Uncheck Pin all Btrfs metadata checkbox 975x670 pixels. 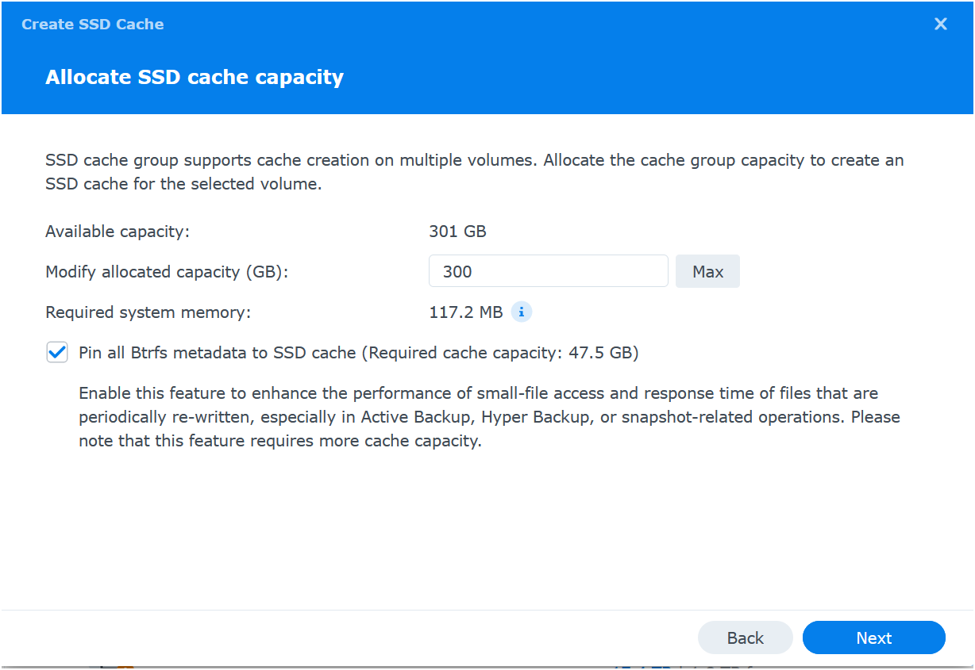click(57, 353)
